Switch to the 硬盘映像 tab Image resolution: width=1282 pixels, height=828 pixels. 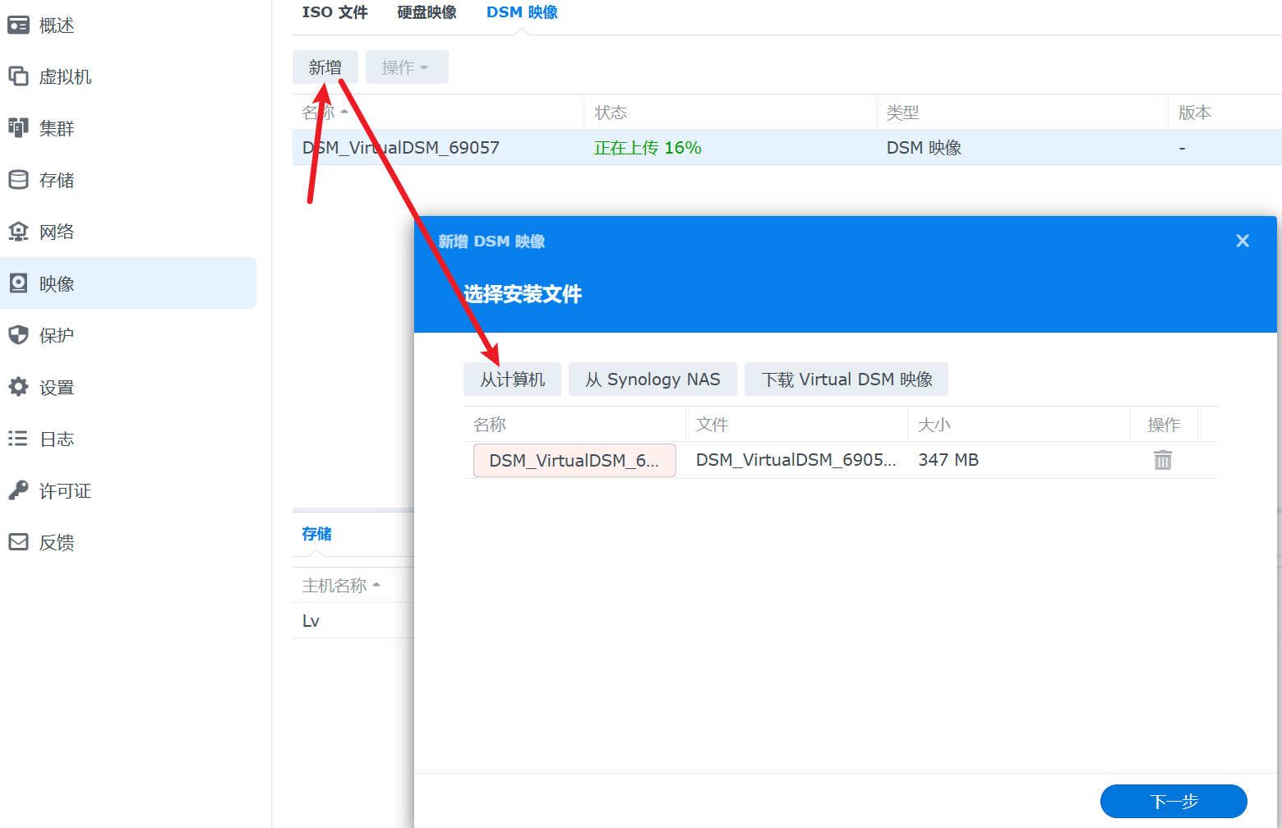427,12
